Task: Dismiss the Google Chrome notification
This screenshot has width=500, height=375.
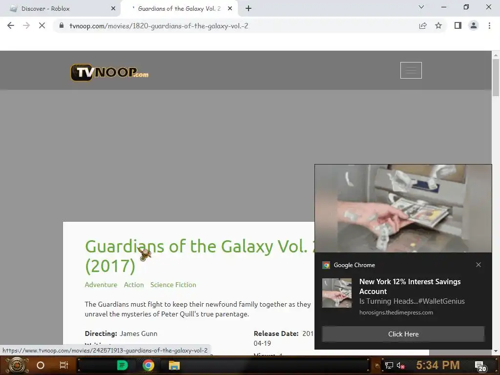Action: point(479,265)
